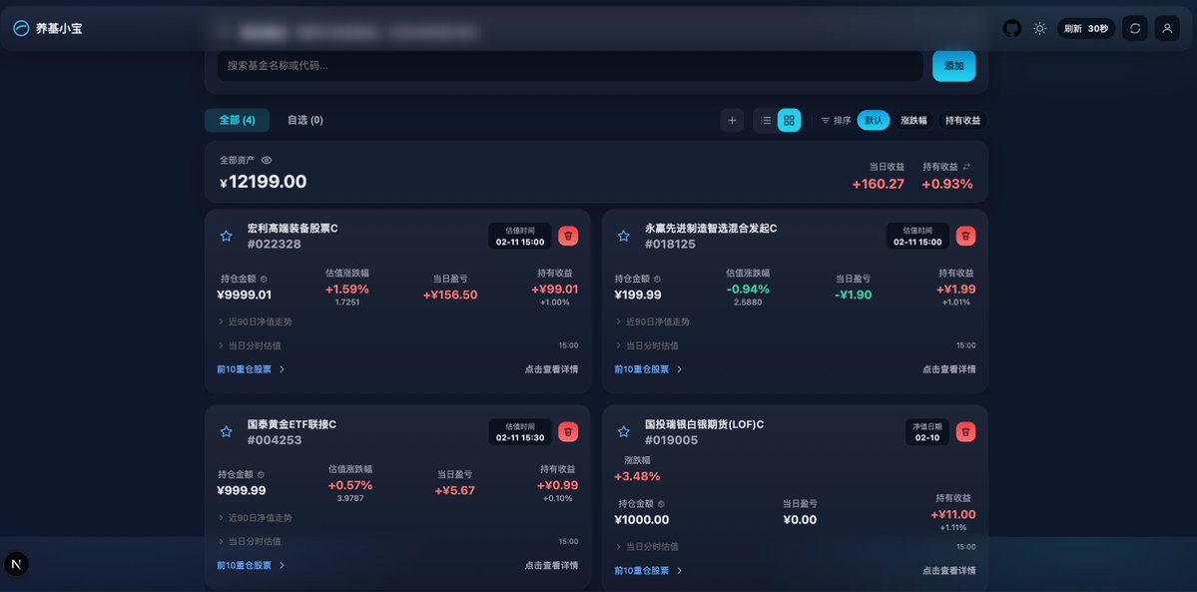Hide total assets with eye icon
This screenshot has width=1197, height=592.
coord(267,161)
